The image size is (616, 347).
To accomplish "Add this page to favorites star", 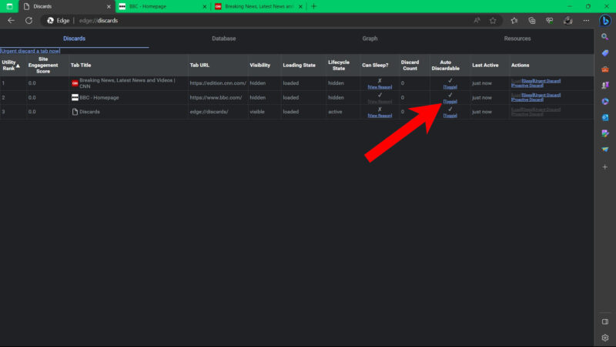I will (x=493, y=21).
